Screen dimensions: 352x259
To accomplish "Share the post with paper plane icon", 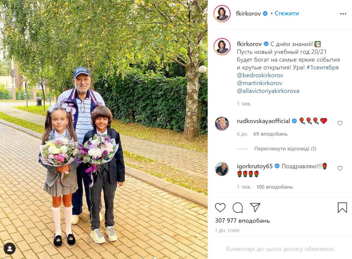I will (x=255, y=207).
